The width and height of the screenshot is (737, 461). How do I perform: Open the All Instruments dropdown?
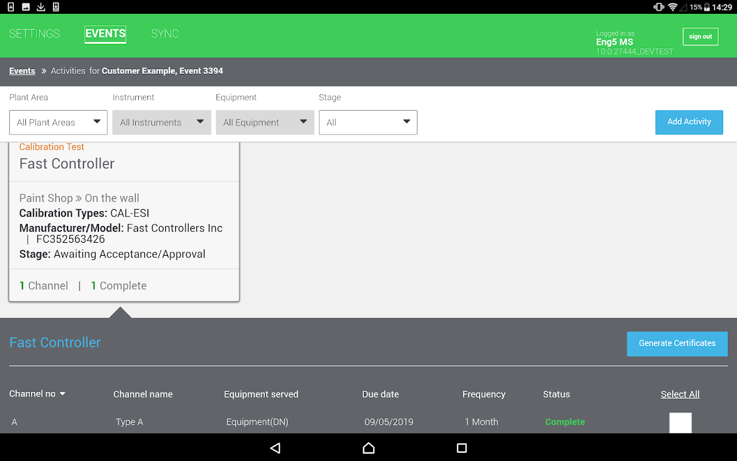162,122
